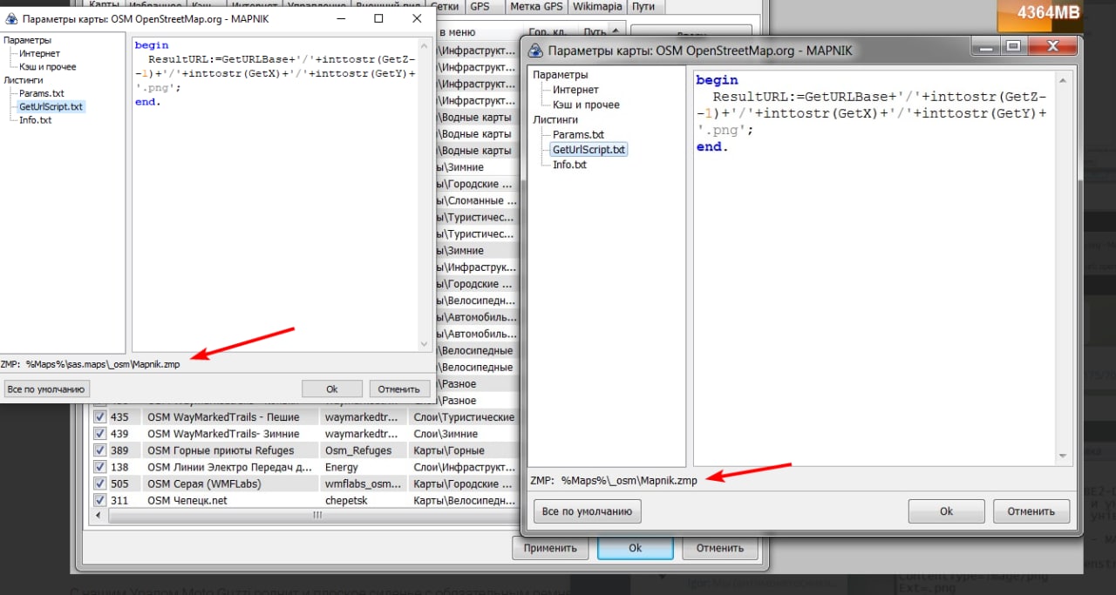This screenshot has height=595, width=1116.
Task: Confirm with Ok in the right dialog
Action: point(946,511)
